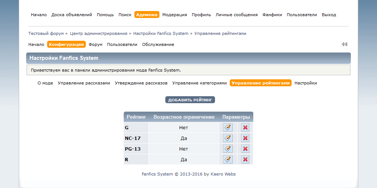Image resolution: width=377 pixels, height=188 pixels.
Task: Click the Добавить рейтинг button
Action: [x=190, y=100]
